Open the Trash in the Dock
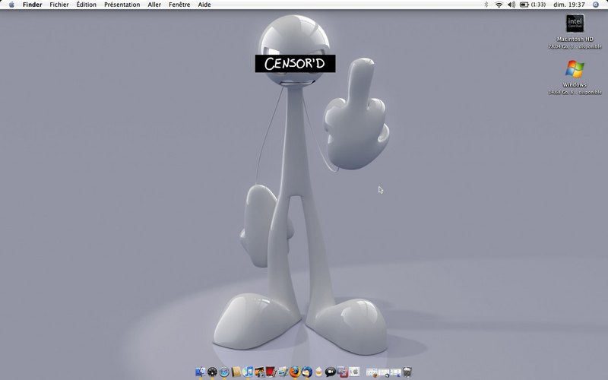Screen dimensions: 608x380 pyautogui.click(x=407, y=372)
